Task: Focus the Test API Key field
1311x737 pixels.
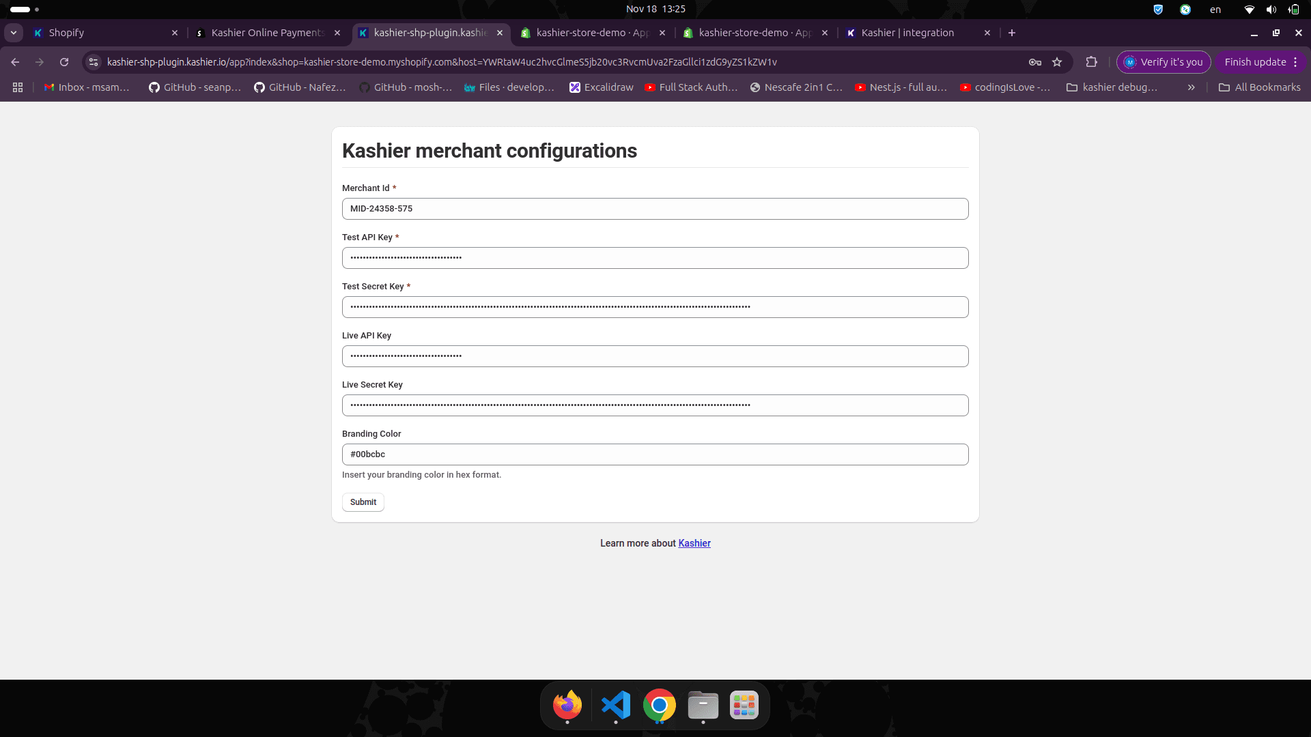Action: [x=655, y=258]
